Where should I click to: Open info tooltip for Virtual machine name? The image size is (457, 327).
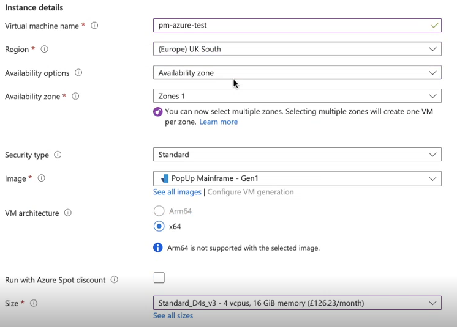[94, 26]
